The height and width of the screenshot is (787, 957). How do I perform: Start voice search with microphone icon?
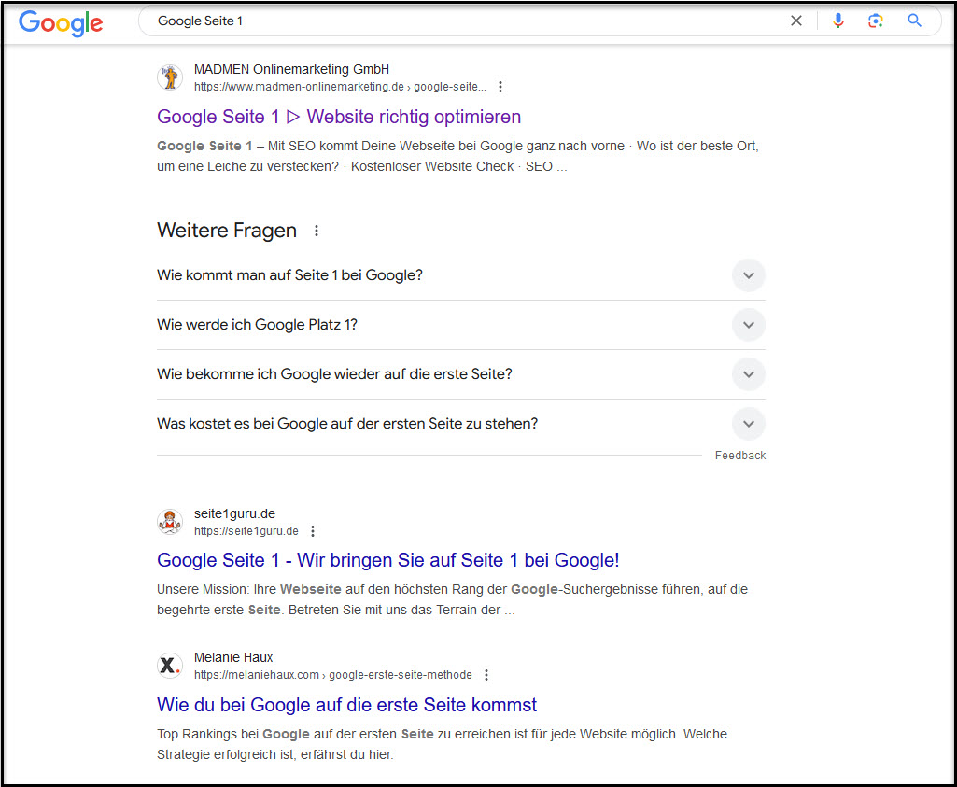coord(838,21)
